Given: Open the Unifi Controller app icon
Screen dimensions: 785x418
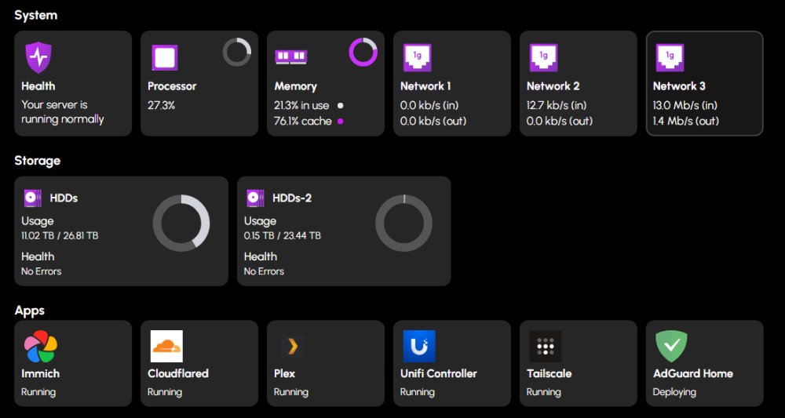Looking at the screenshot, I should pyautogui.click(x=419, y=346).
